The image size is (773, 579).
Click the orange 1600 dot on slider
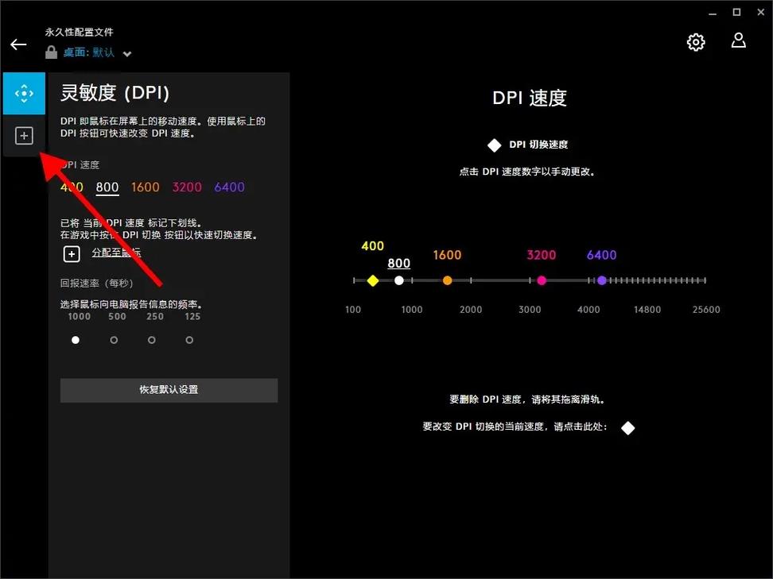(x=447, y=280)
